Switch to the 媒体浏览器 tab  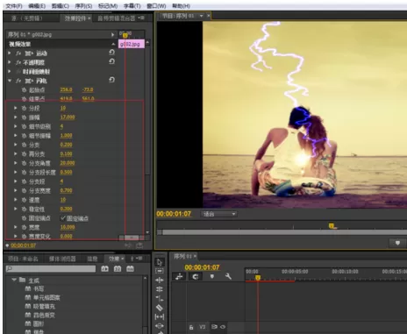click(62, 259)
